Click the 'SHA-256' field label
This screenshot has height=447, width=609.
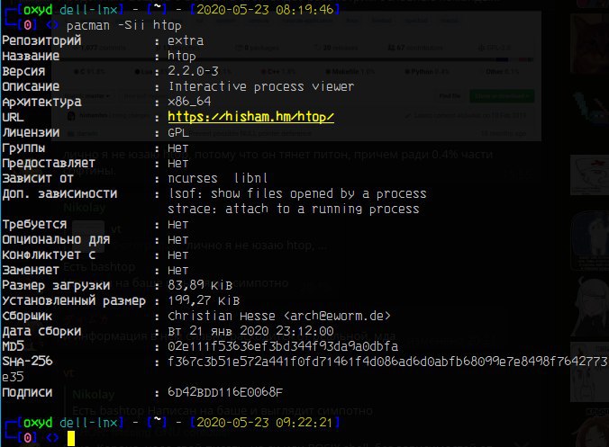click(27, 362)
